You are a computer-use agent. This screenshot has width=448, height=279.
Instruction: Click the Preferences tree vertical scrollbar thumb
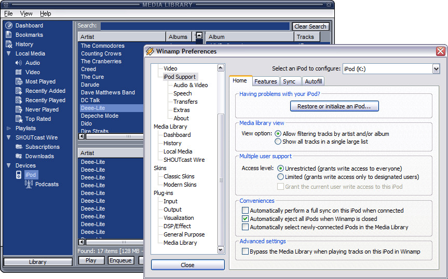click(x=221, y=180)
